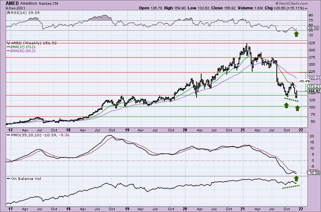The image size is (321, 212).
Task: Click the 'AMED (Weekly) 156.92' legend label
Action: tap(34, 43)
